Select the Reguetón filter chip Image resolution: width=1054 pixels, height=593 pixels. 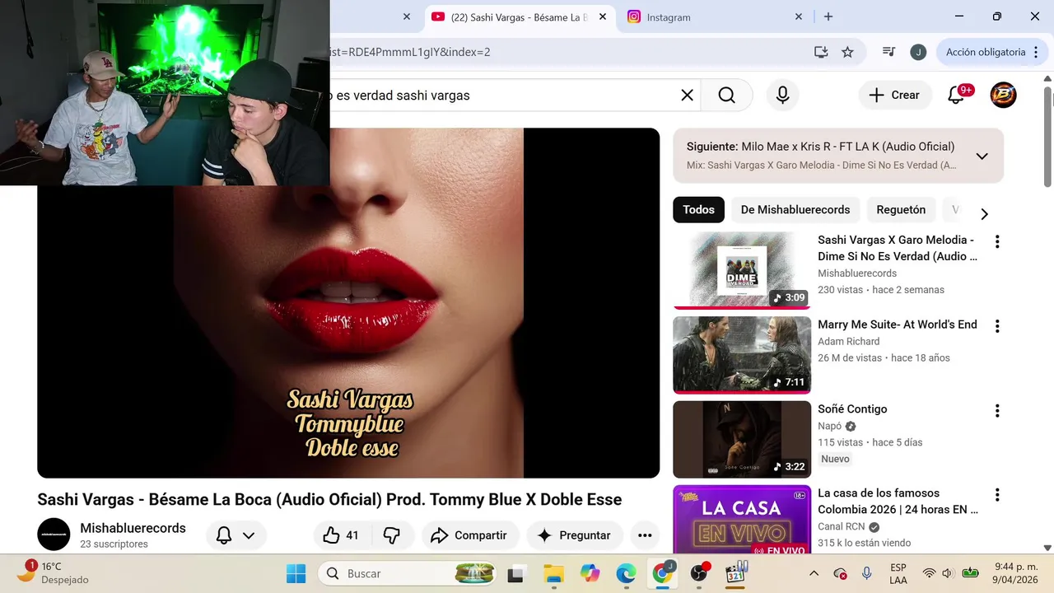(901, 209)
